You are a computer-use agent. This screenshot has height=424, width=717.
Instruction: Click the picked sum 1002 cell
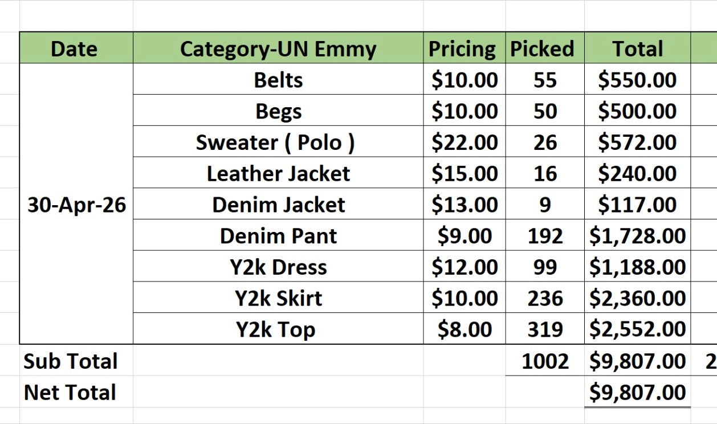pyautogui.click(x=545, y=360)
